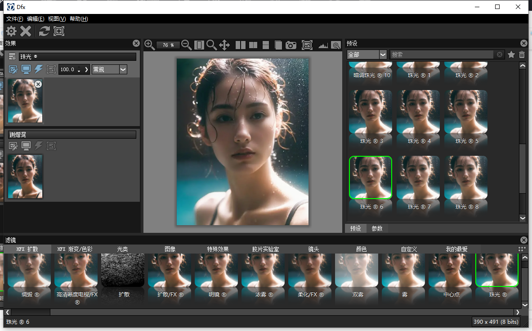Click the trash delete icon in presets panel
Screen dimensions: 532x331
(x=522, y=54)
